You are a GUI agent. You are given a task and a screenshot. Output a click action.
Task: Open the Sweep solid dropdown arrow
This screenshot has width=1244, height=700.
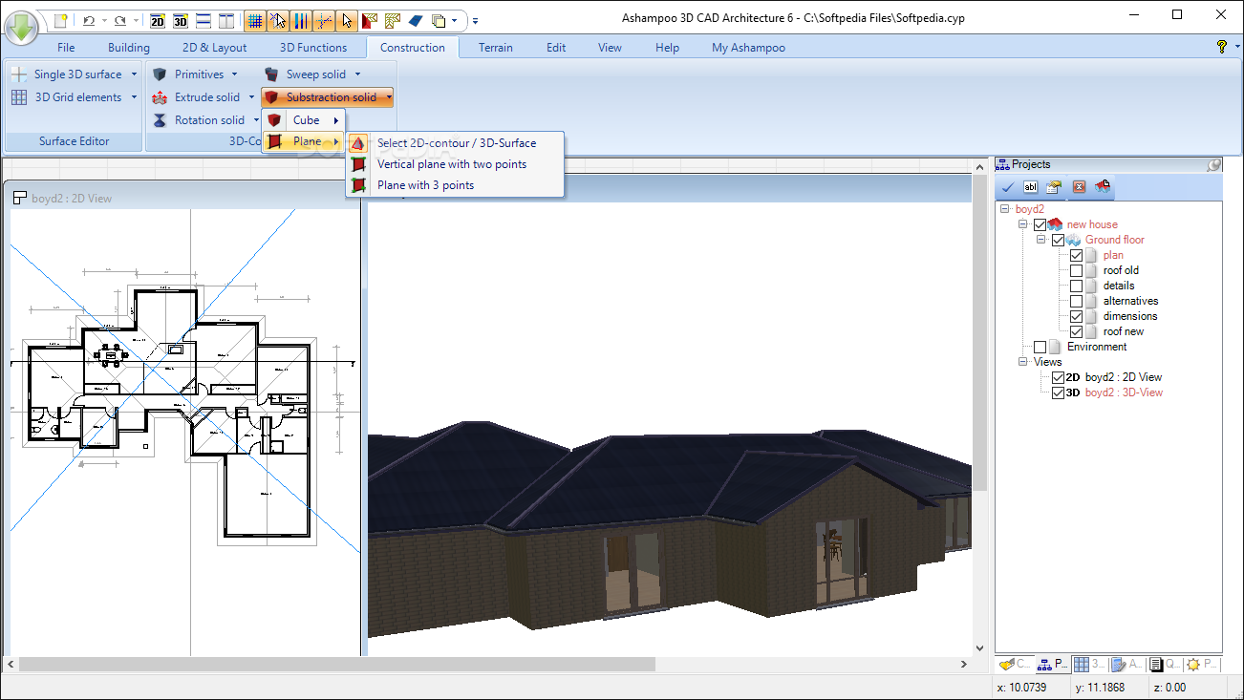357,74
